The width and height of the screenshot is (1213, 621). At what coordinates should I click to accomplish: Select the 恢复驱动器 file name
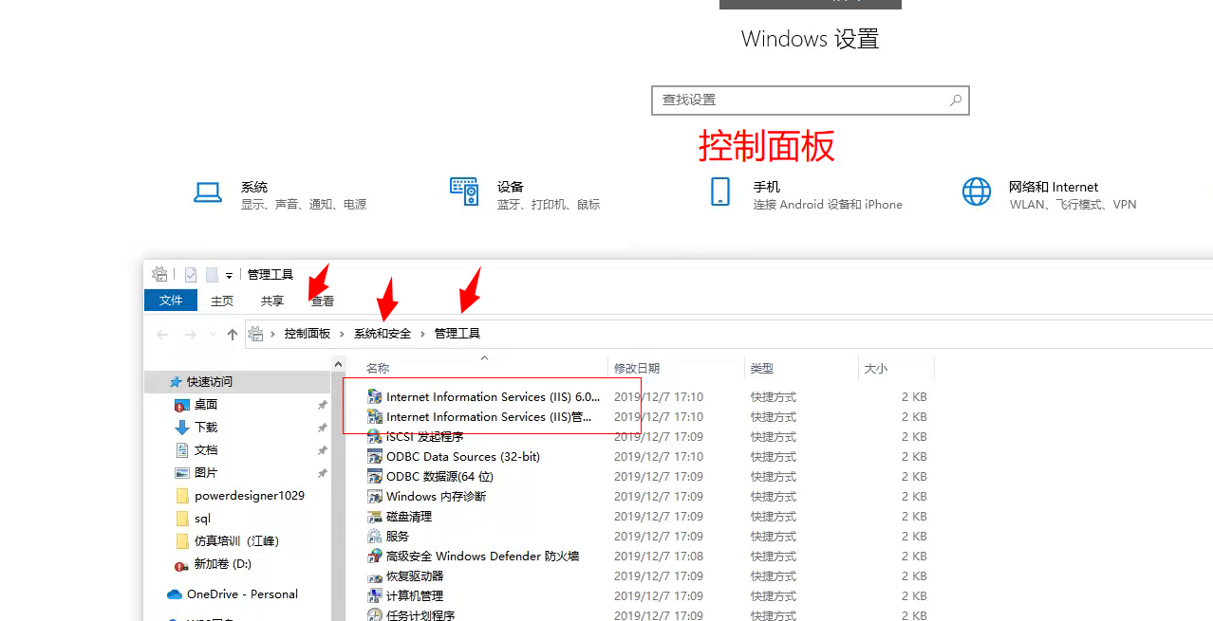415,575
